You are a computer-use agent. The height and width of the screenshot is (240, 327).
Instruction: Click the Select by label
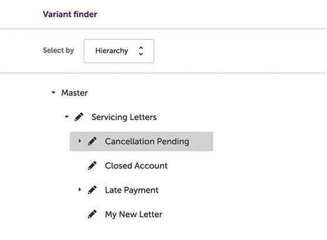coord(59,50)
